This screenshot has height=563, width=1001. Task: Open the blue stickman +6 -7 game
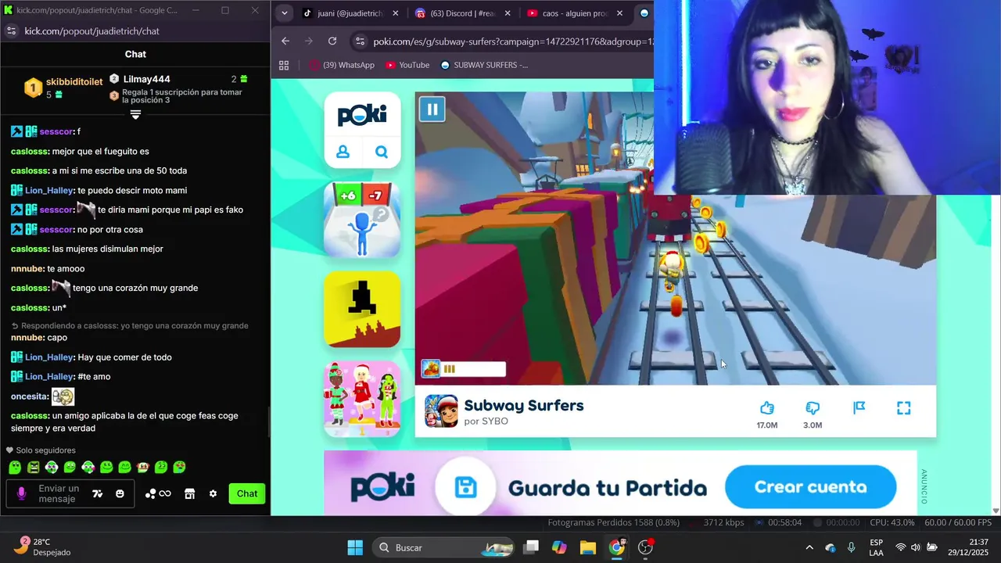click(362, 220)
